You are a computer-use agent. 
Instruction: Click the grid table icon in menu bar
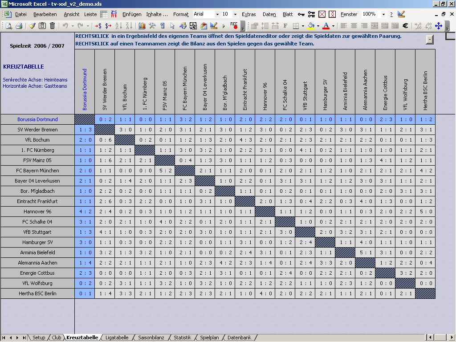pos(104,14)
